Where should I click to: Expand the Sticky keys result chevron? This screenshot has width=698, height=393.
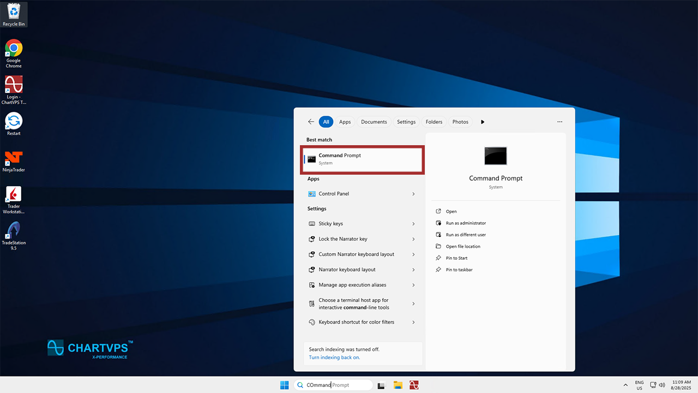point(413,224)
